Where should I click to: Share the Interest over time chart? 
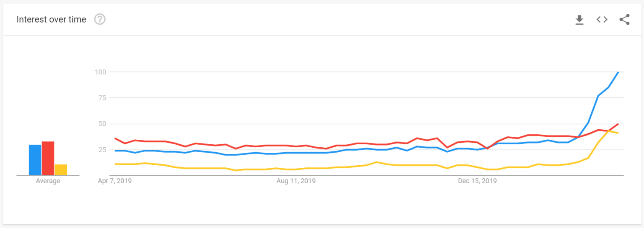tap(624, 19)
